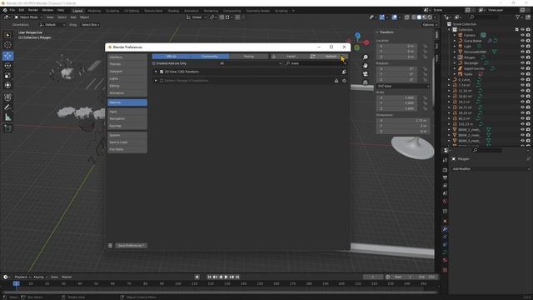The image size is (533, 300).
Task: Select the Transform tool in the toolbar
Action: 7,85
